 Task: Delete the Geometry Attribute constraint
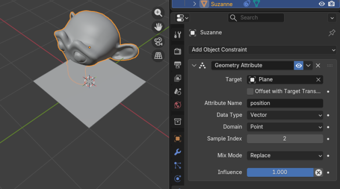[318, 65]
